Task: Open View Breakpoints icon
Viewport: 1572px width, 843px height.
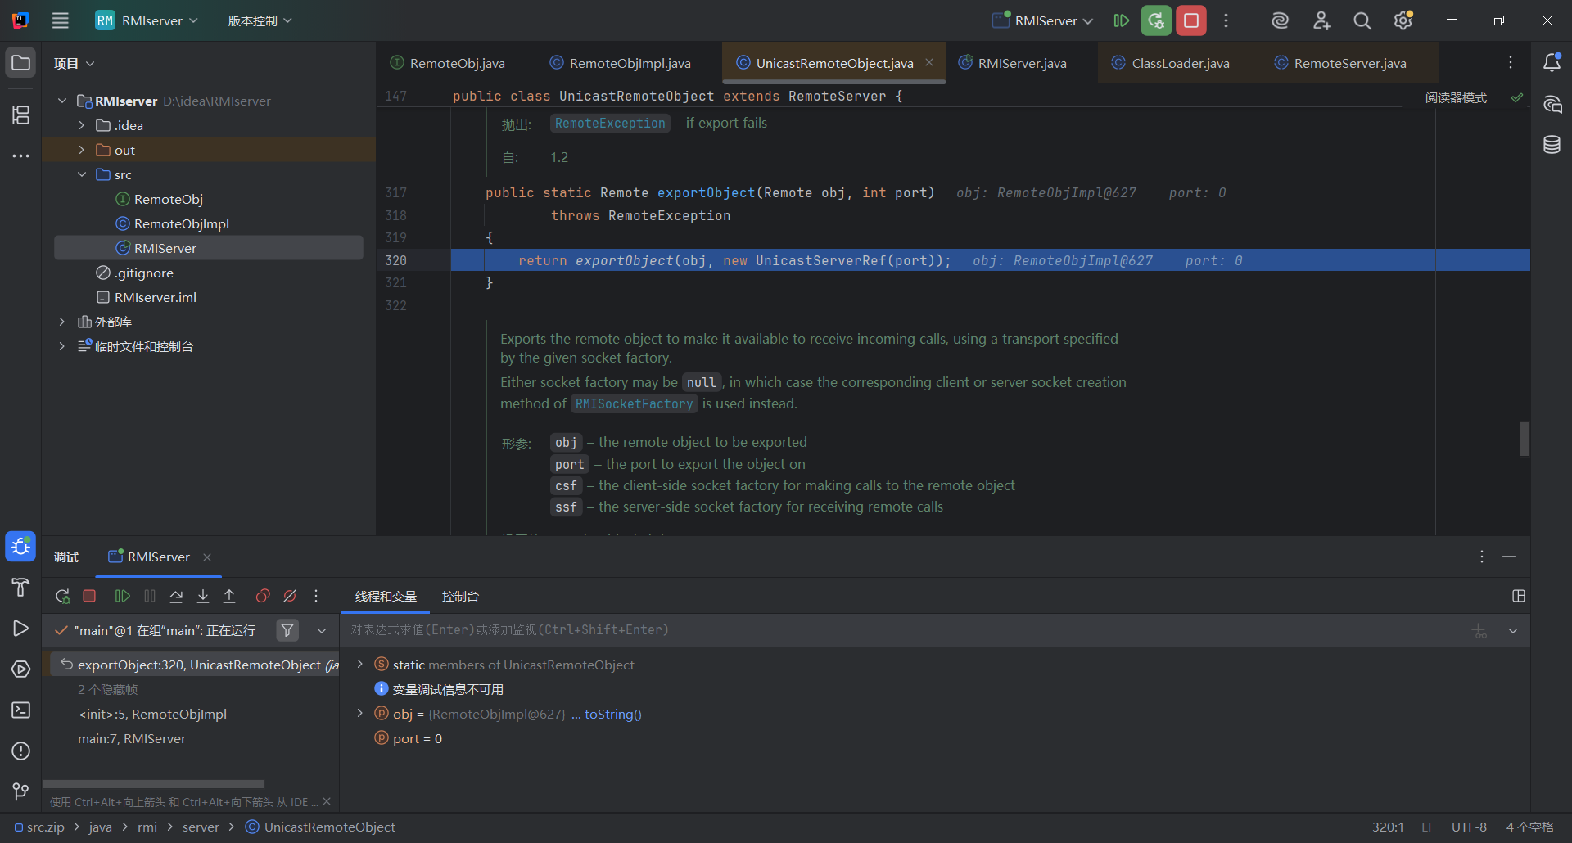Action: click(x=263, y=596)
